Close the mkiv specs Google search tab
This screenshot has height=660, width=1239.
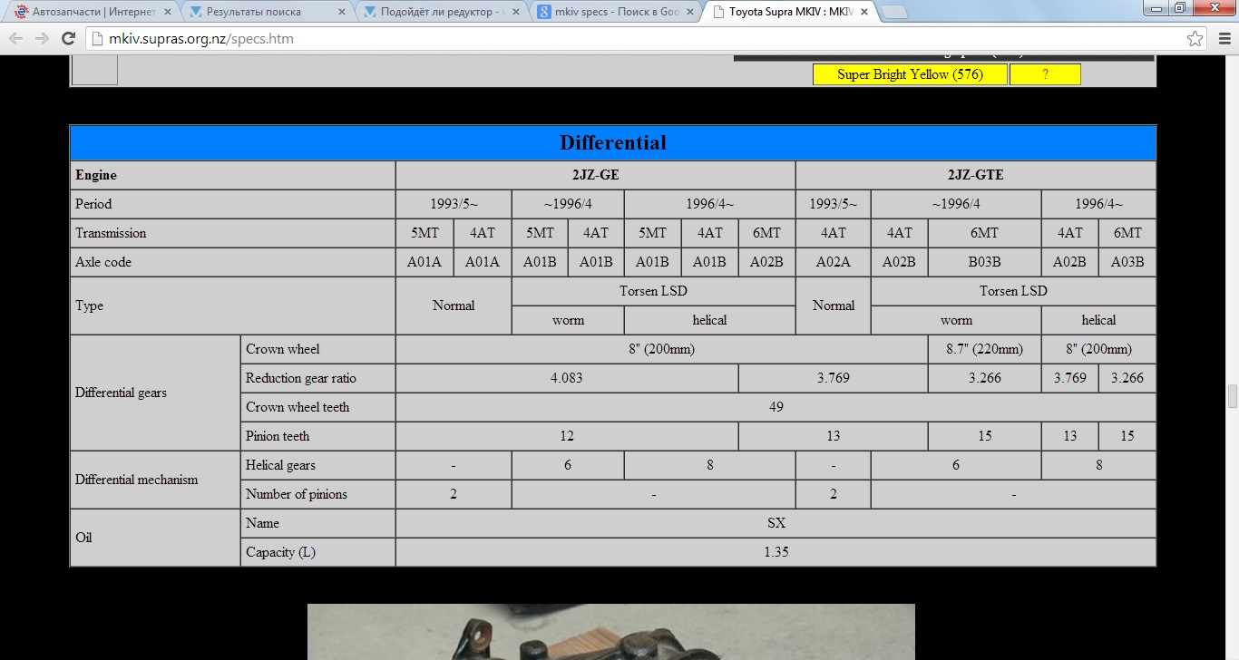pyautogui.click(x=689, y=13)
